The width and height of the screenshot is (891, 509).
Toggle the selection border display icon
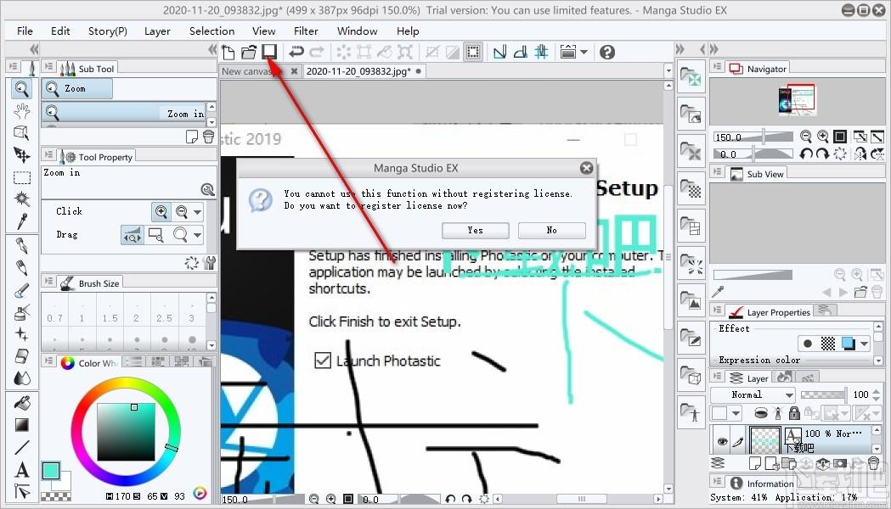[x=473, y=53]
